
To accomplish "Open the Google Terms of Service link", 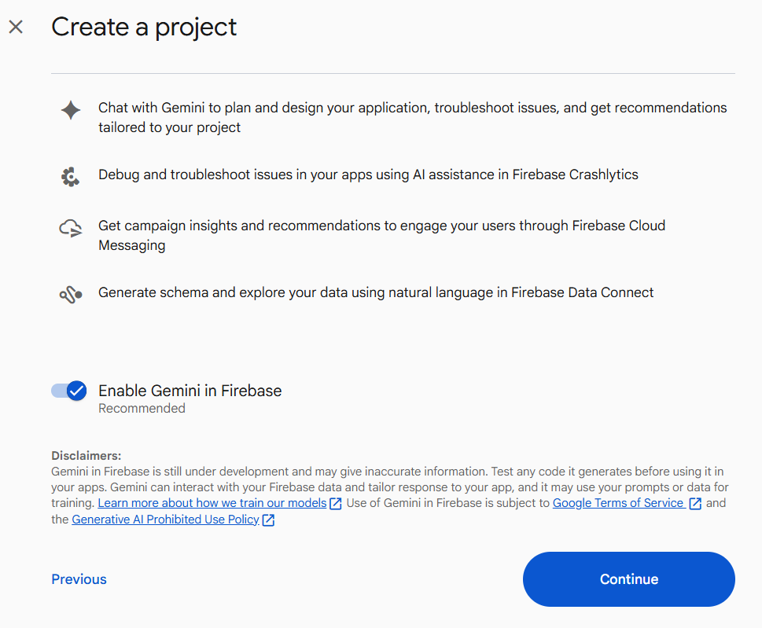I will tap(618, 503).
